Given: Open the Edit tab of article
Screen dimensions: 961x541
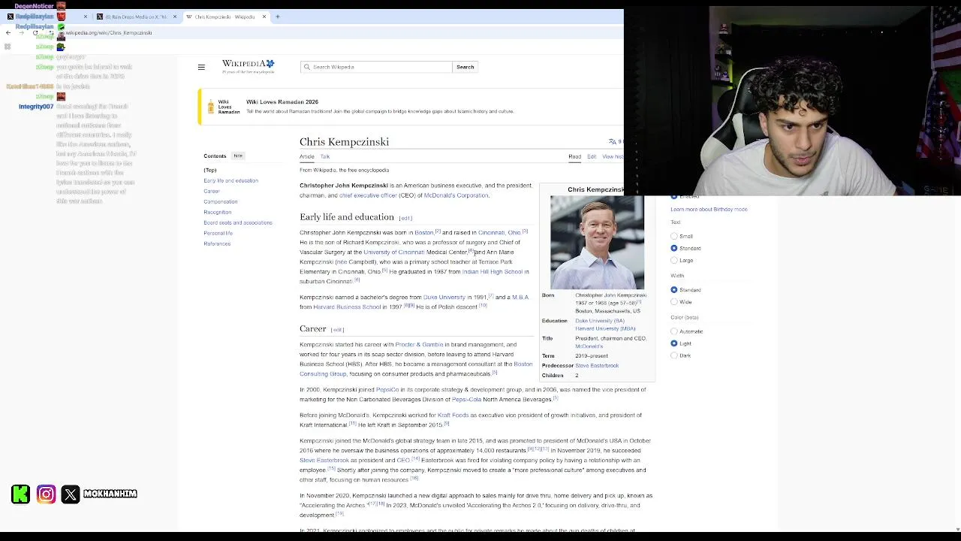Looking at the screenshot, I should click(x=592, y=156).
